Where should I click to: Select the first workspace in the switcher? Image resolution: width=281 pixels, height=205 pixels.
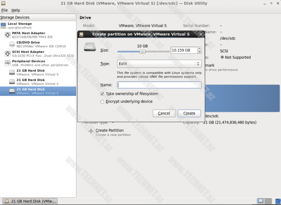coord(261,201)
